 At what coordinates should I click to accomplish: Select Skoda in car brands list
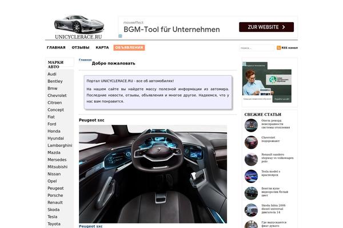pos(54,209)
